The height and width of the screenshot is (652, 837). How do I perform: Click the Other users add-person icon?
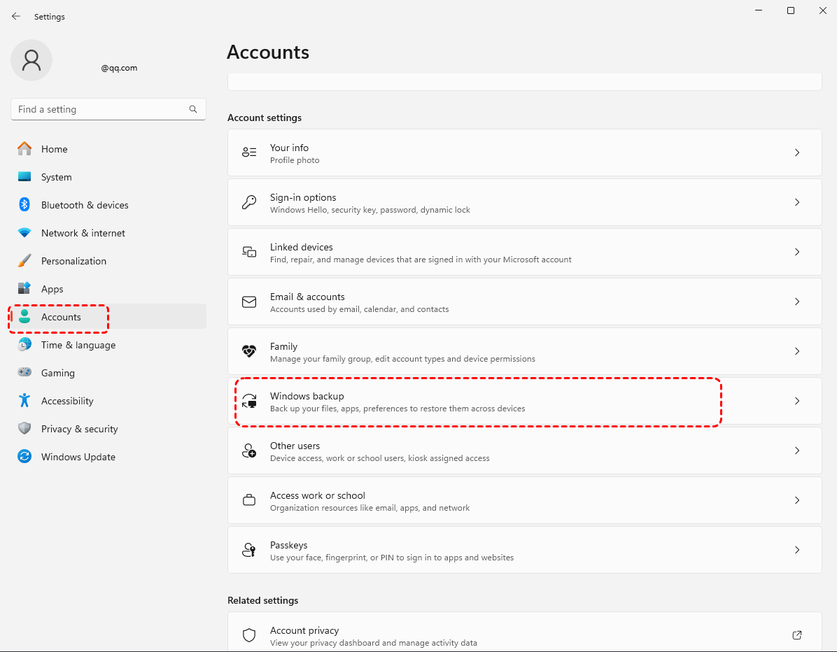click(249, 451)
